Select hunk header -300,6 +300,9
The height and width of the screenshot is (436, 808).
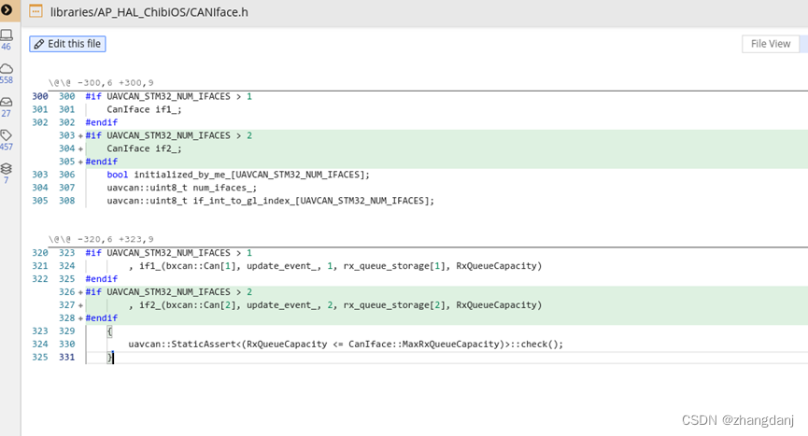coord(101,82)
